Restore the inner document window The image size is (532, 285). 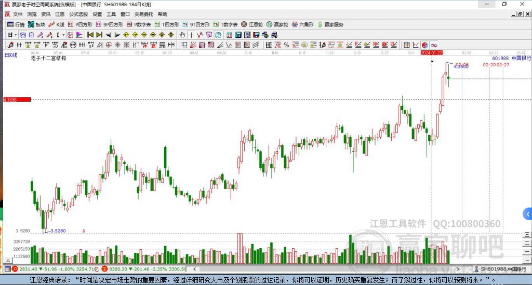[x=520, y=14]
